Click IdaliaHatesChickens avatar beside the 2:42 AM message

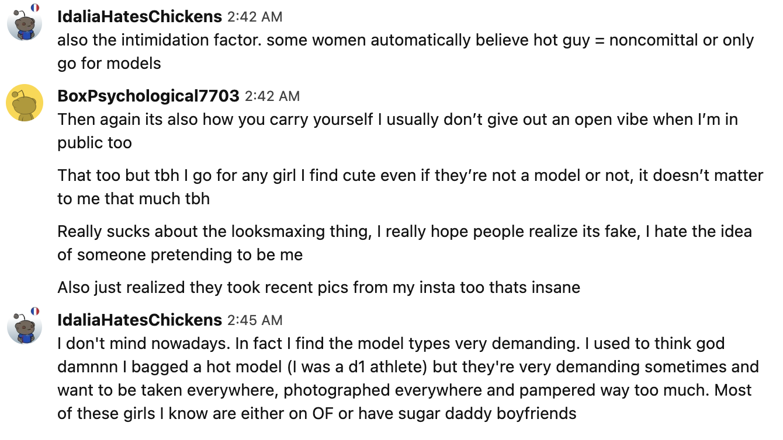24,25
